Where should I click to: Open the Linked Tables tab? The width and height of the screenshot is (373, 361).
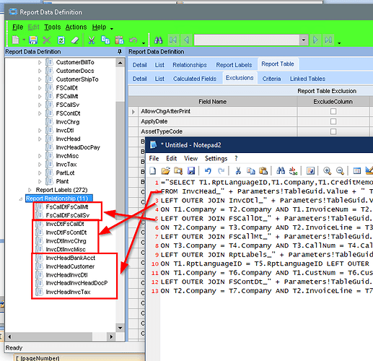pyautogui.click(x=307, y=79)
